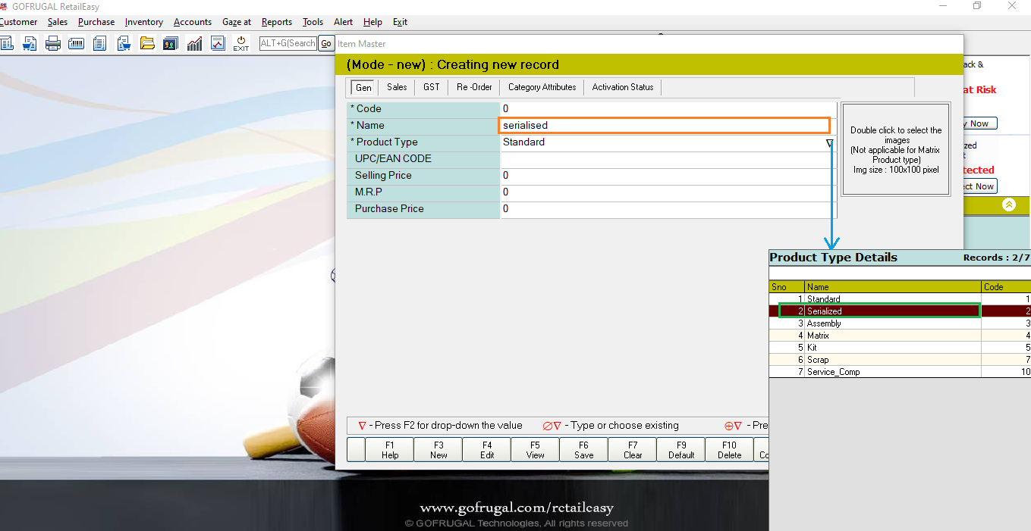Click the F9 Default button

point(681,450)
